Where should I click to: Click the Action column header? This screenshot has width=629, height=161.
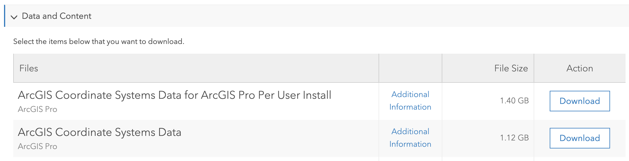tap(580, 69)
